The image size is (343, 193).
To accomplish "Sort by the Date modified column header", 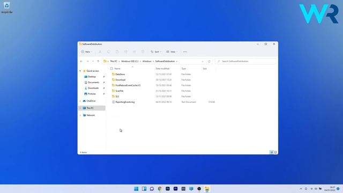I will pyautogui.click(x=162, y=69).
